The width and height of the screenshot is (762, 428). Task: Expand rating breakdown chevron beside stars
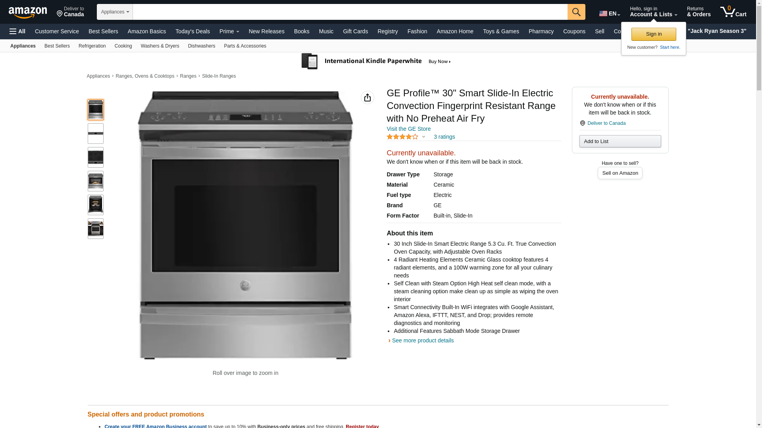(423, 137)
